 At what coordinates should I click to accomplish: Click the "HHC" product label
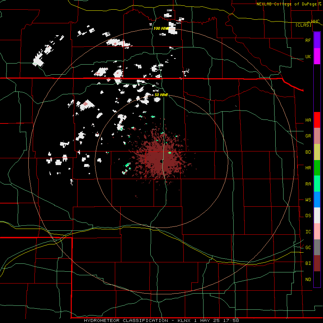(315, 22)
